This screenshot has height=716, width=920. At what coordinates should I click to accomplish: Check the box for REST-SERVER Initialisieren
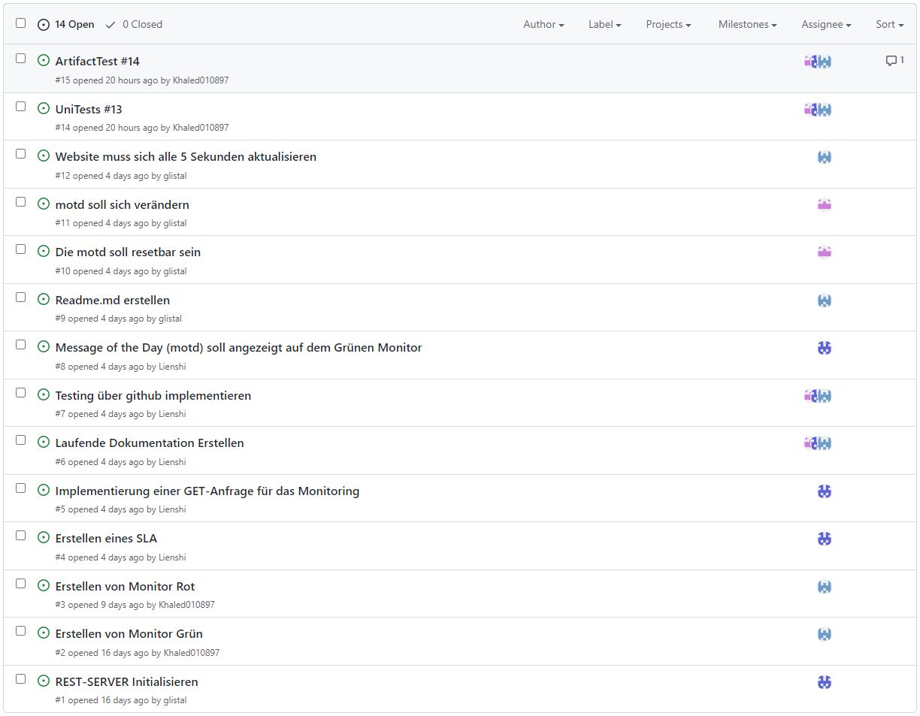[21, 678]
